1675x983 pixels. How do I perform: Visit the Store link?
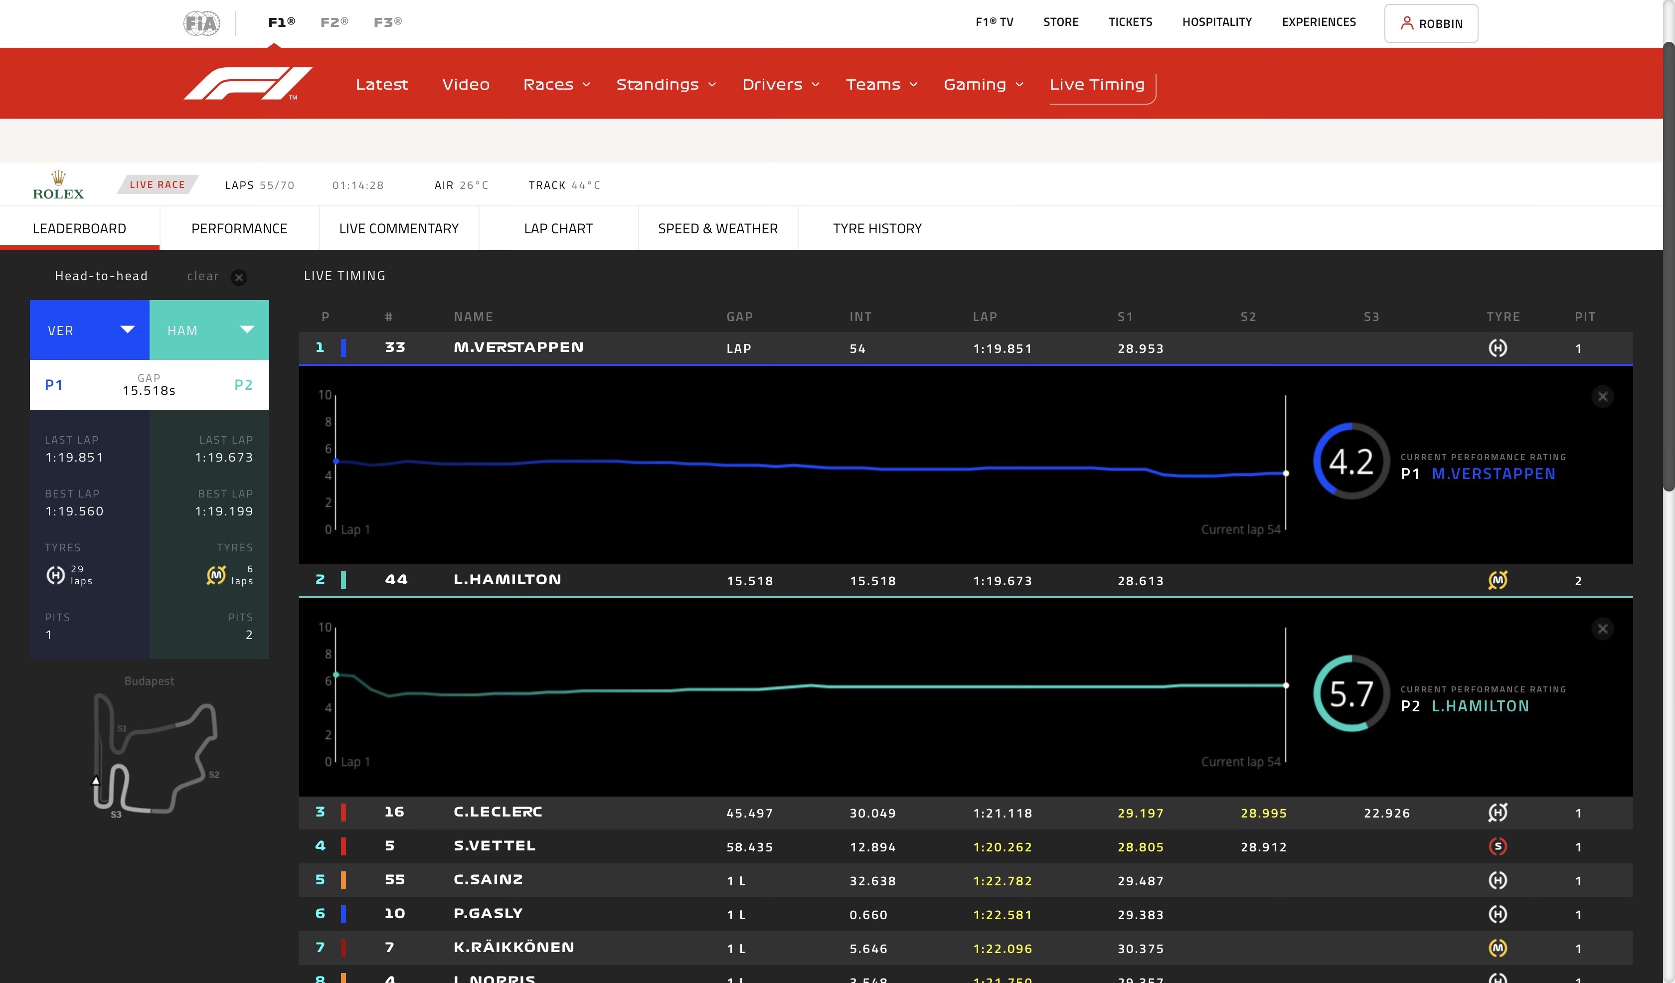1061,22
